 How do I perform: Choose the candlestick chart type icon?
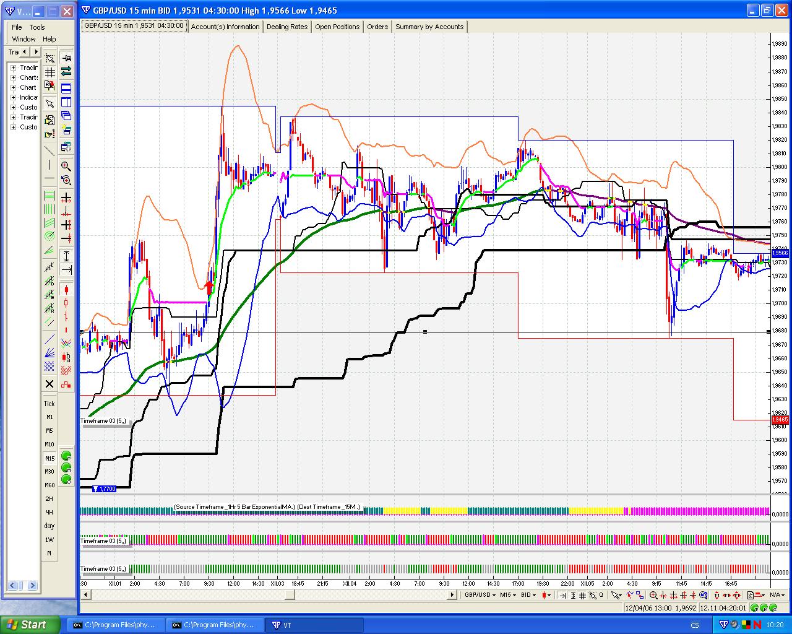[66, 290]
